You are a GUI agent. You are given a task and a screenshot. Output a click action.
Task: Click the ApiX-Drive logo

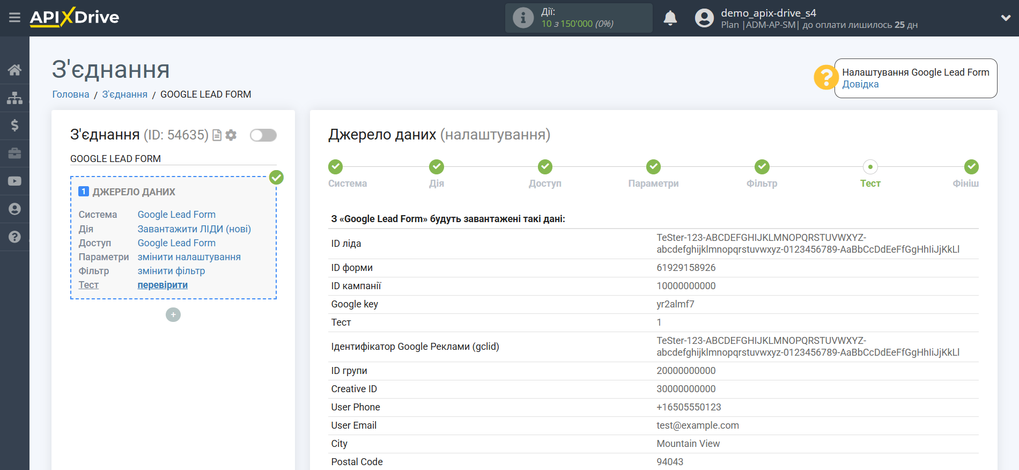(75, 17)
